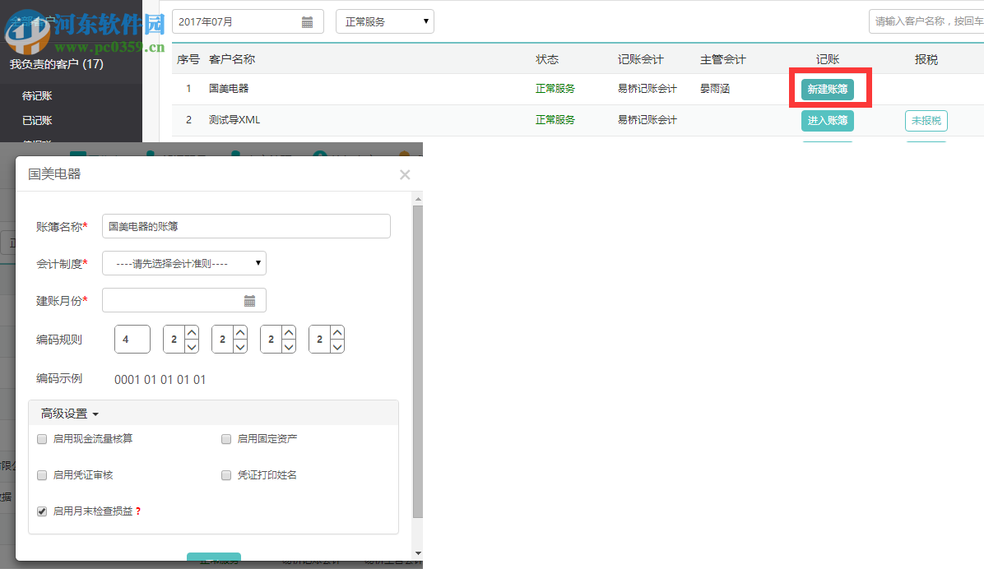
Task: Open the calendar icon next to 2017年07月
Action: (x=308, y=21)
